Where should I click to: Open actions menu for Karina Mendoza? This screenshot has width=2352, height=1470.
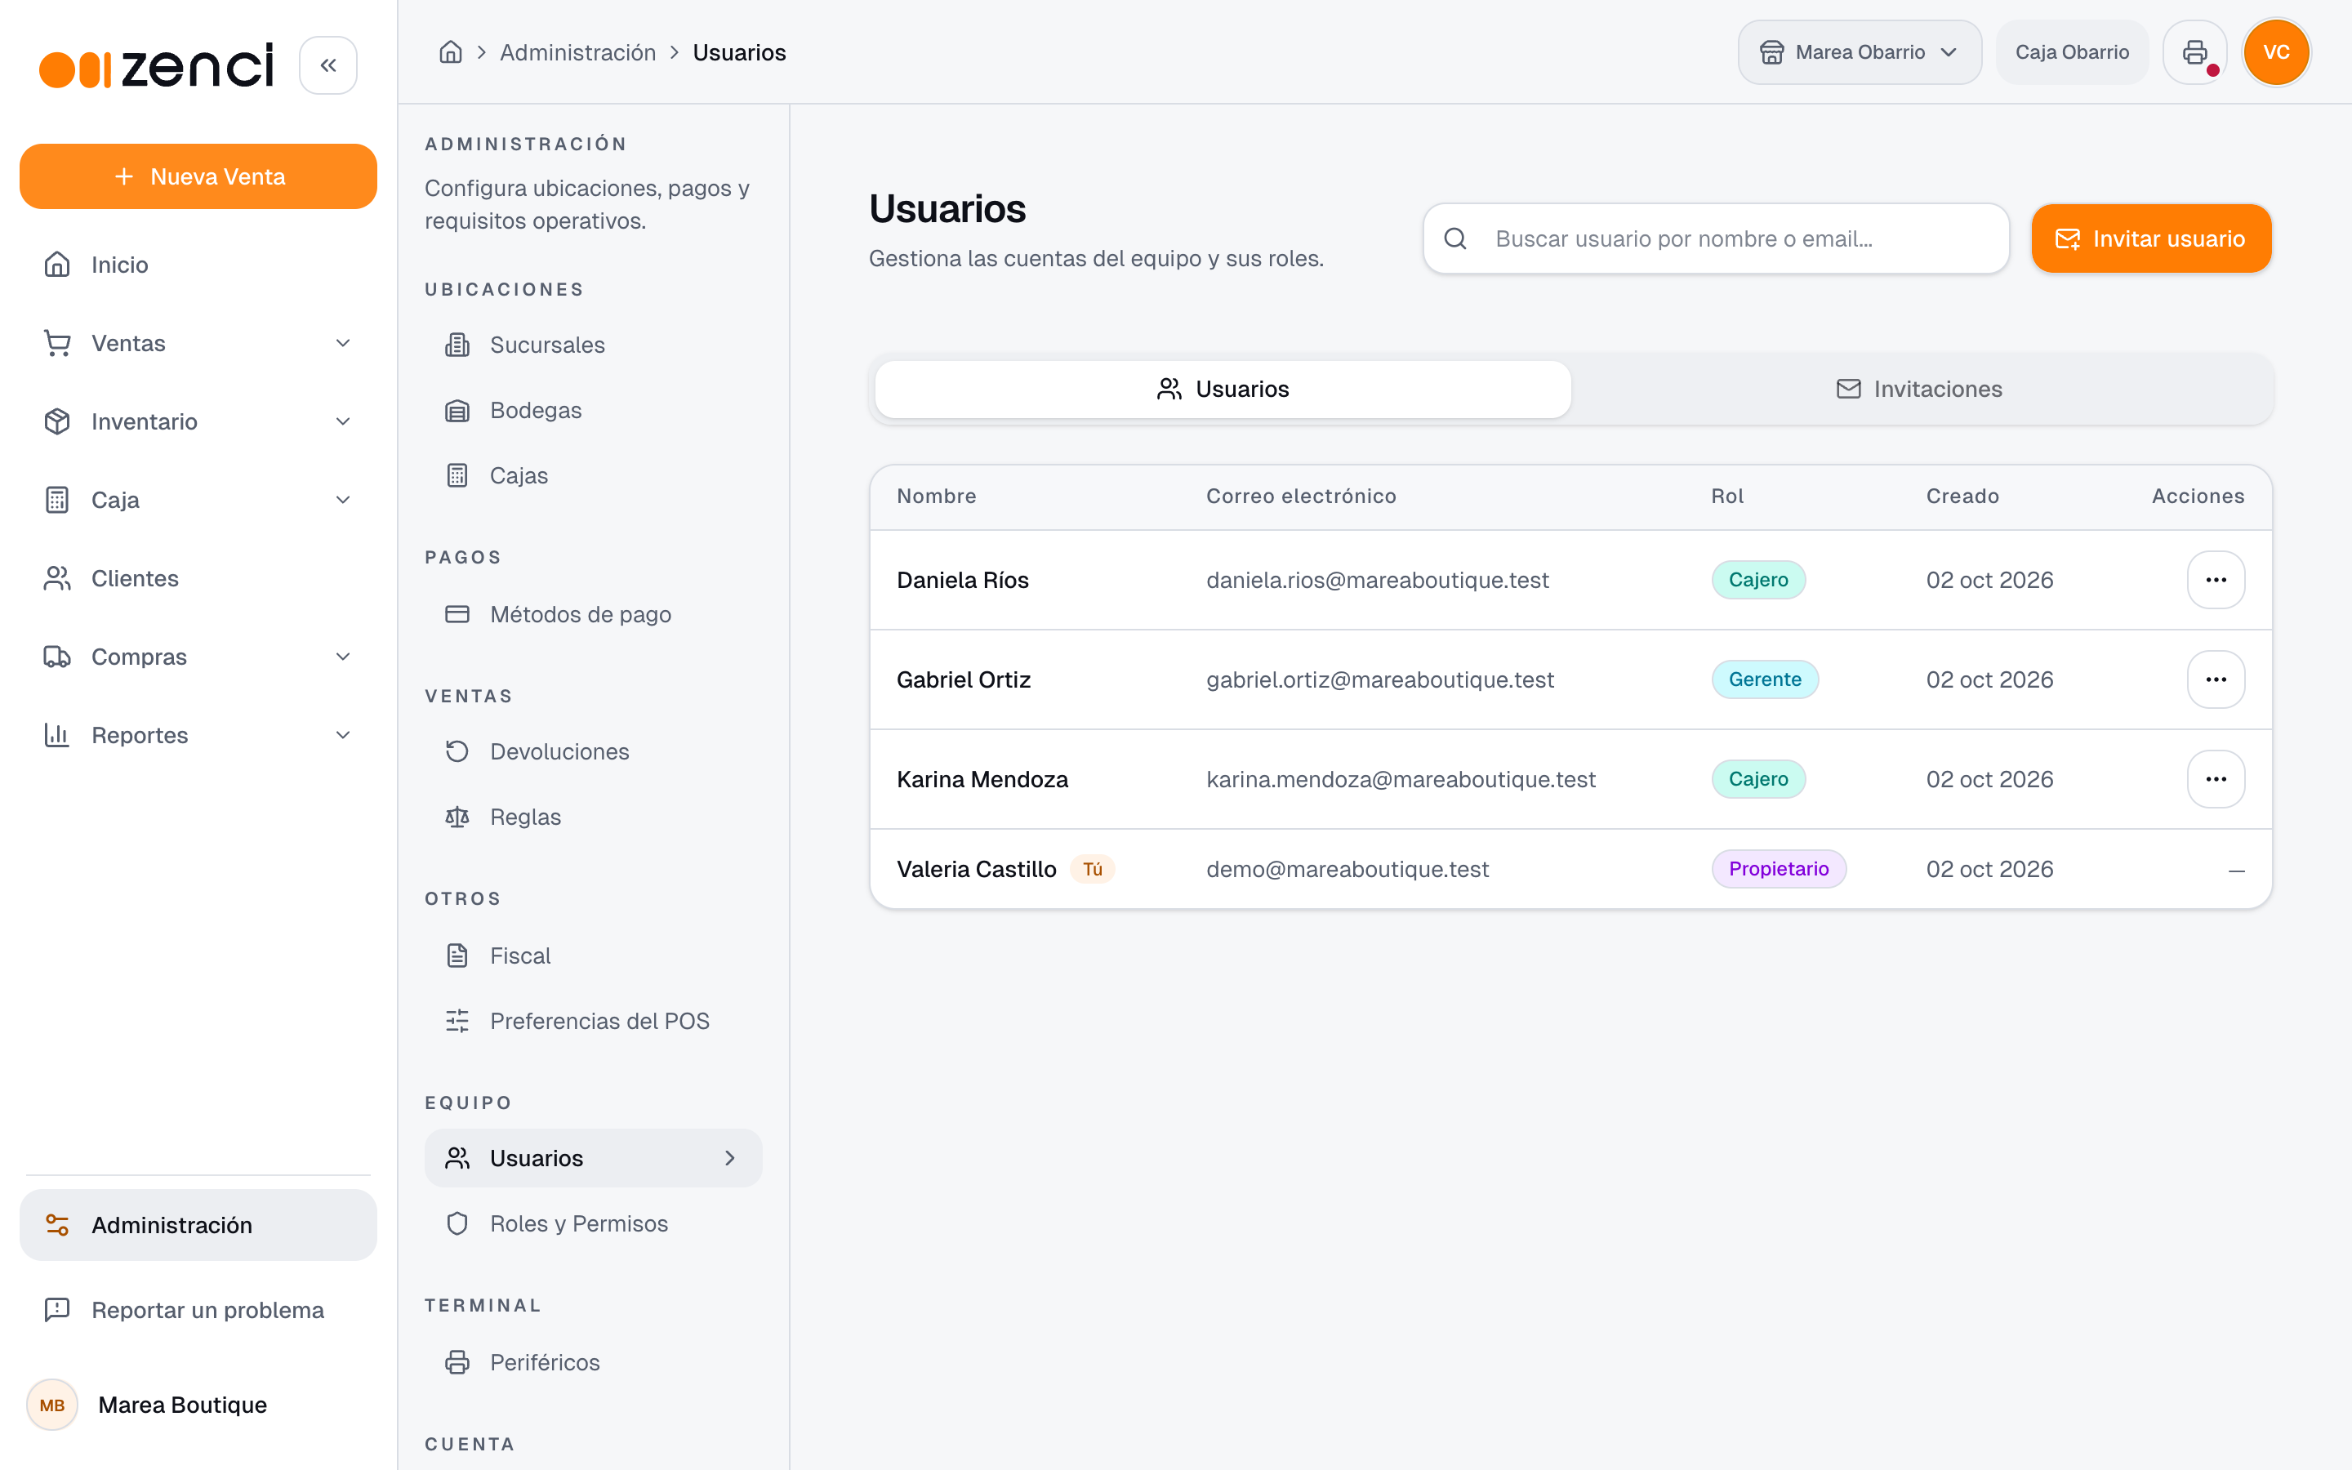tap(2216, 779)
